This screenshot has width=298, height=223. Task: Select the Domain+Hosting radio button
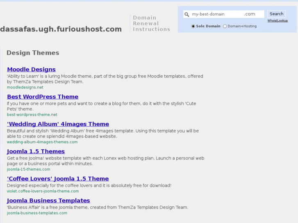point(225,26)
